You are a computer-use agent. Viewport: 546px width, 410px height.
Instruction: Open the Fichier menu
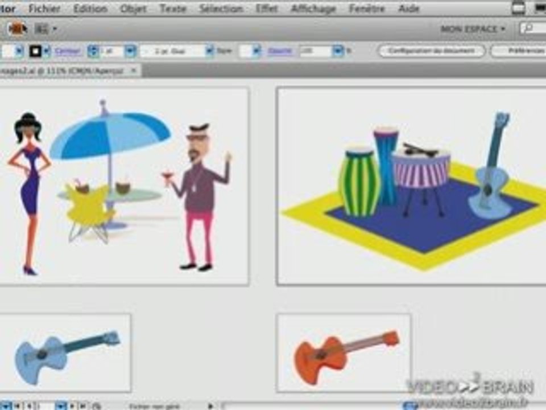[x=44, y=8]
